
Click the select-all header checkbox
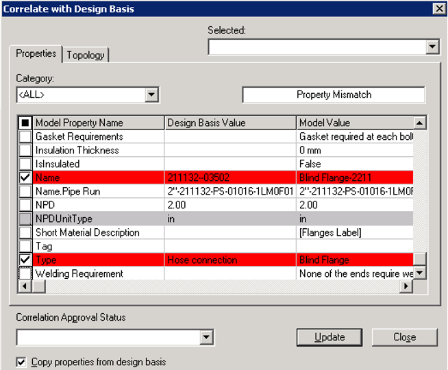point(25,123)
